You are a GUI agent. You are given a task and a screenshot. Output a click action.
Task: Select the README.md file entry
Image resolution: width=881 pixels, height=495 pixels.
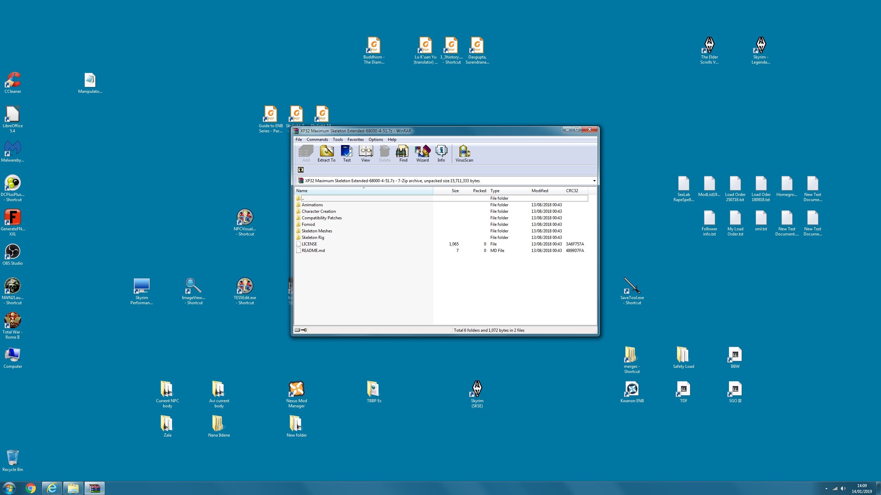(313, 251)
